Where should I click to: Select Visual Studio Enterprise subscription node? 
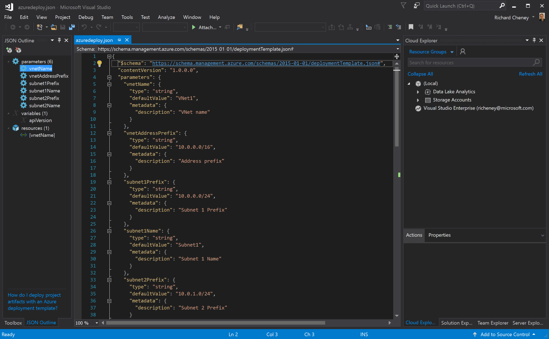(x=478, y=108)
